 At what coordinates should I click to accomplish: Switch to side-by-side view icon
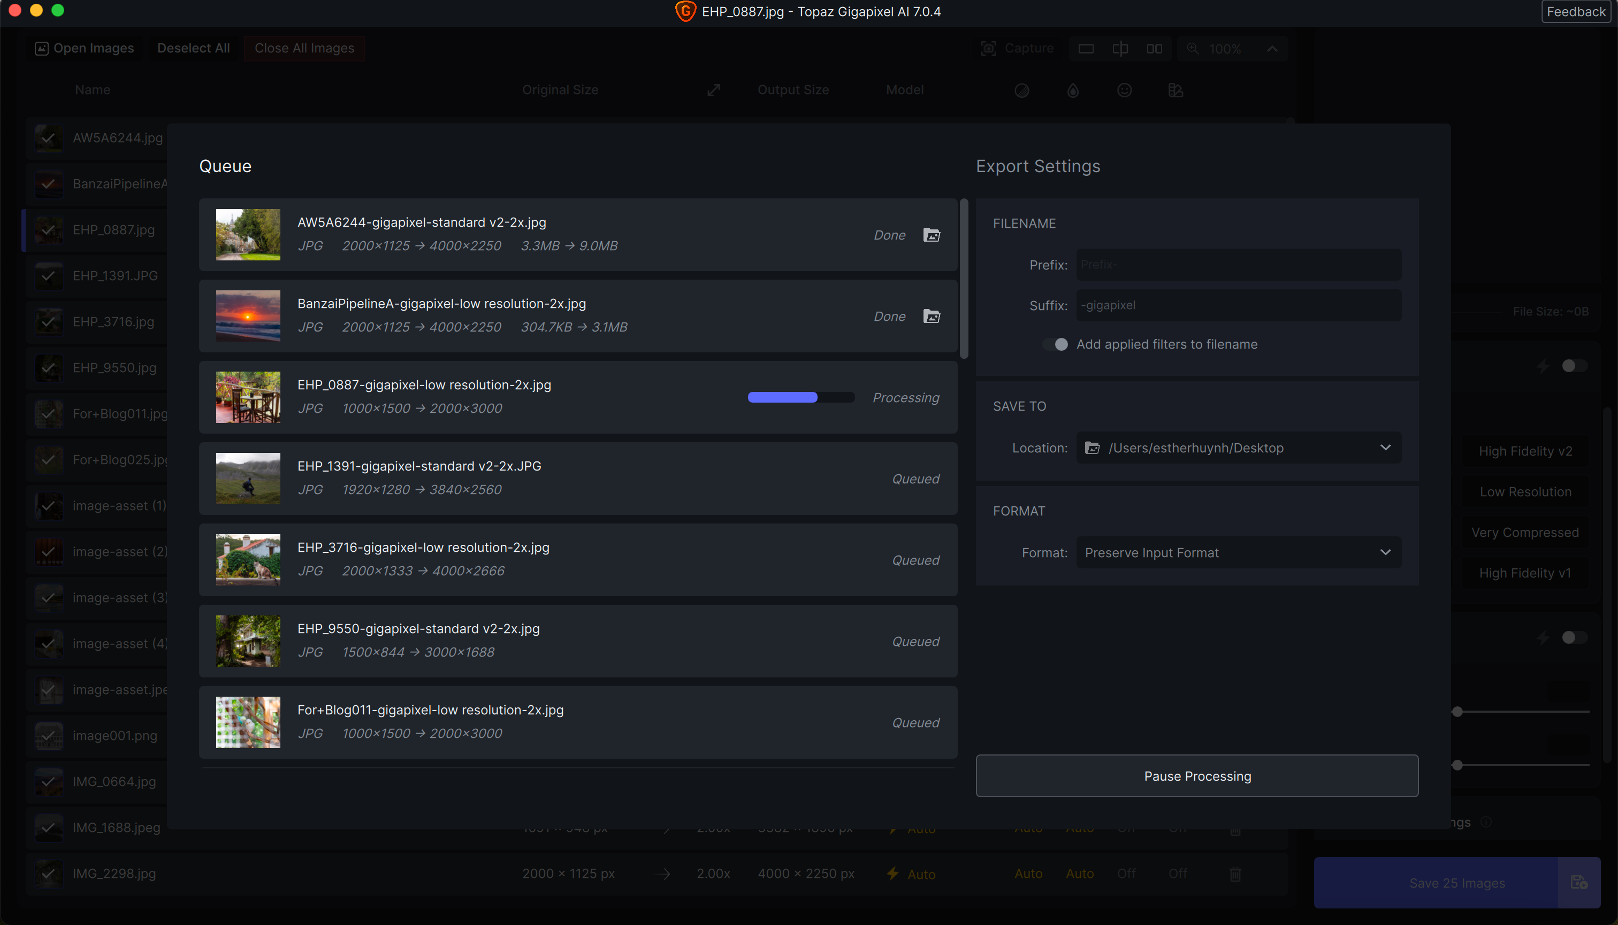pos(1155,48)
